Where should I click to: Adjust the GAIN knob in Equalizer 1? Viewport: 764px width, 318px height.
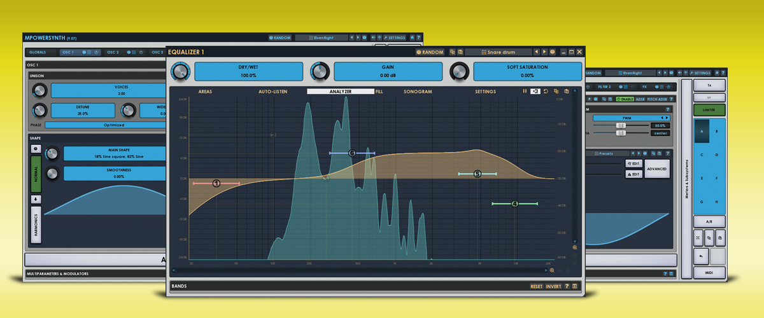[320, 71]
